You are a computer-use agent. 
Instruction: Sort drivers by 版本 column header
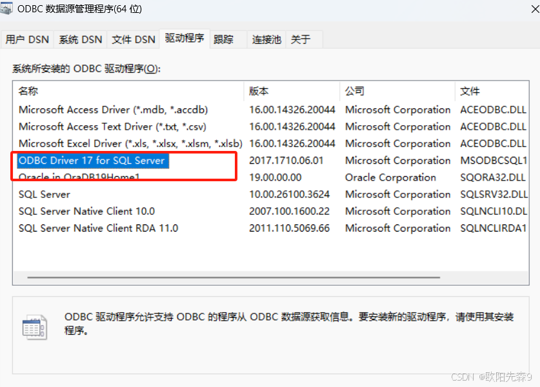(292, 91)
